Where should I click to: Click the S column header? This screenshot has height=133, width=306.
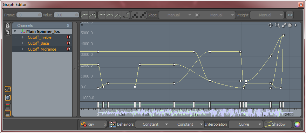tap(68, 25)
